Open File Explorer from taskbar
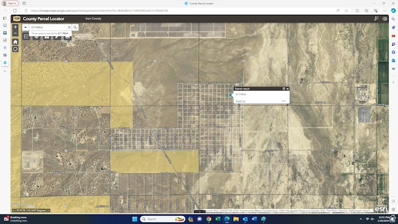The image size is (398, 224). 236,219
